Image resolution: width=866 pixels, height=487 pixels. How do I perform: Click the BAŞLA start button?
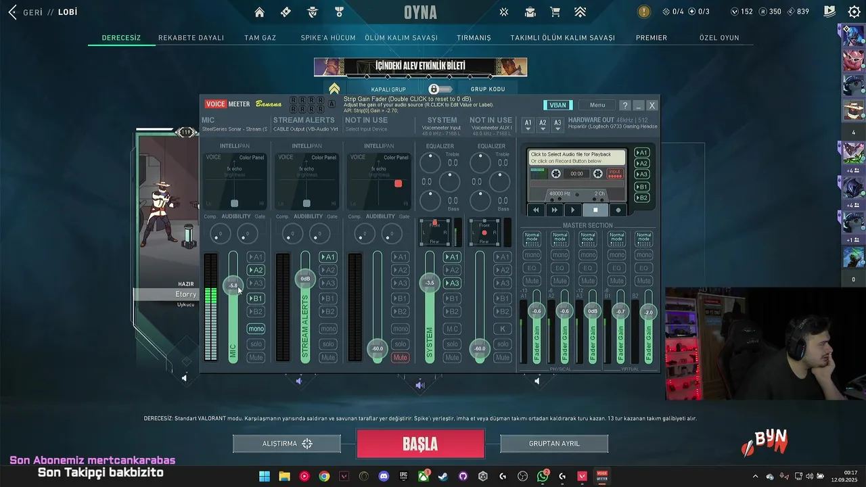tap(420, 444)
